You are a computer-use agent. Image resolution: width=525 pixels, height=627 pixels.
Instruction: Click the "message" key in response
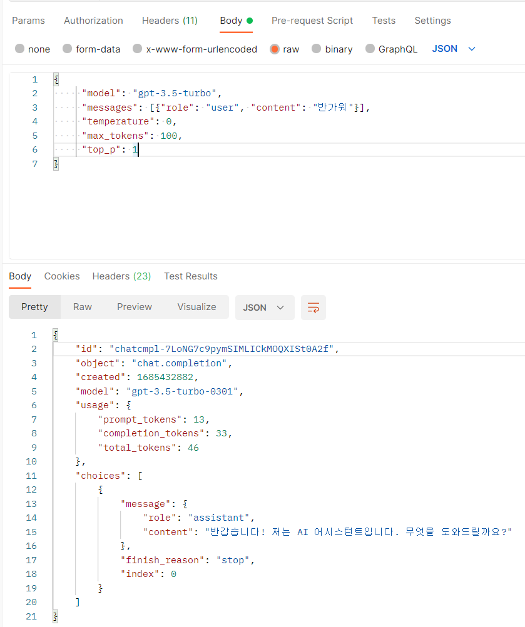point(146,504)
